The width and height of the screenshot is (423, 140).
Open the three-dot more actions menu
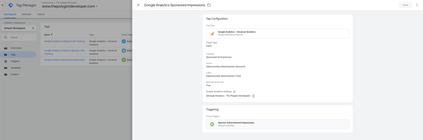pos(417,5)
